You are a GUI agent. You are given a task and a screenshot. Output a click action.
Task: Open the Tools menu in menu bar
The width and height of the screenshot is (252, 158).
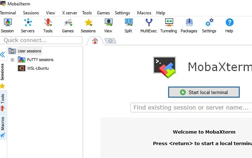87,13
